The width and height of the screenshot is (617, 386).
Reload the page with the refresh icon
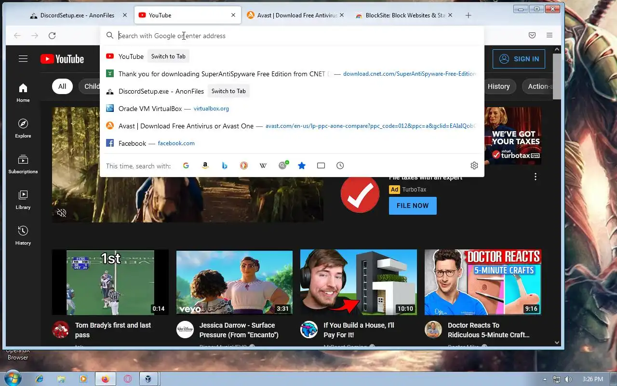click(x=52, y=35)
